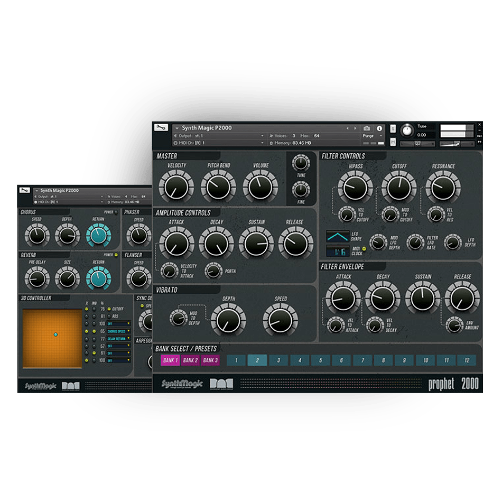Toggle the MIDI Clock LED
Screen dimensions: 502x502
(364, 248)
